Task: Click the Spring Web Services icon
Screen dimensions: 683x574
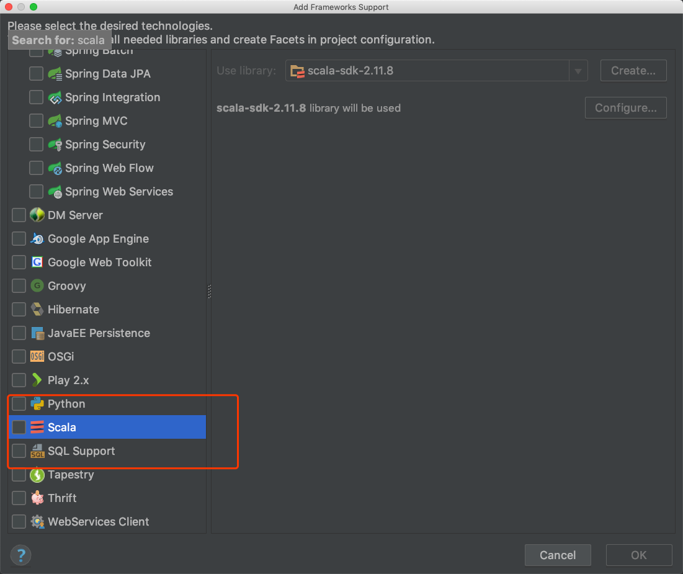Action: pyautogui.click(x=55, y=191)
